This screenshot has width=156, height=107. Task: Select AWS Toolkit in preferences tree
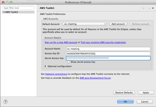(18, 12)
